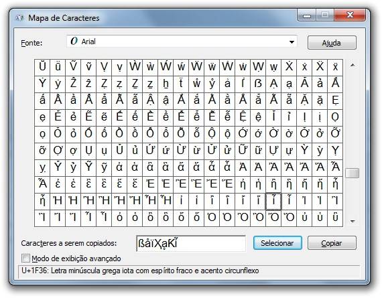This screenshot has height=298, width=382.
Task: Select the Ẁ W with grave character
Action: (x=135, y=67)
